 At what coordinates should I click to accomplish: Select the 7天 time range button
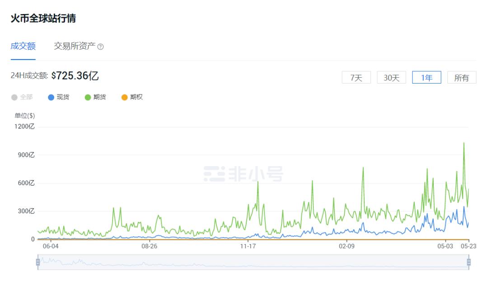(357, 78)
